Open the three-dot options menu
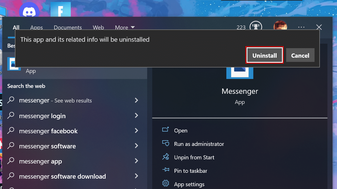337x189 pixels. point(301,27)
